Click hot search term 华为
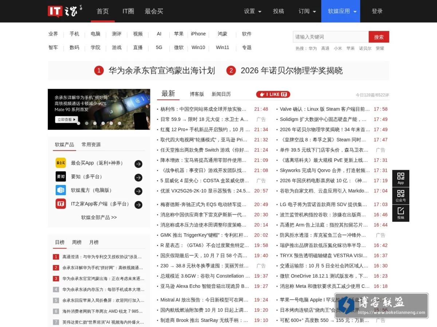Viewport: 437px width, 327px height. click(312, 48)
